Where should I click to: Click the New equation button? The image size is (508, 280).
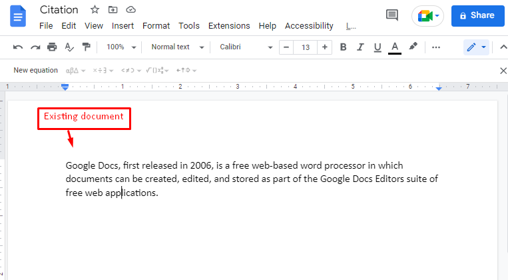tap(36, 70)
